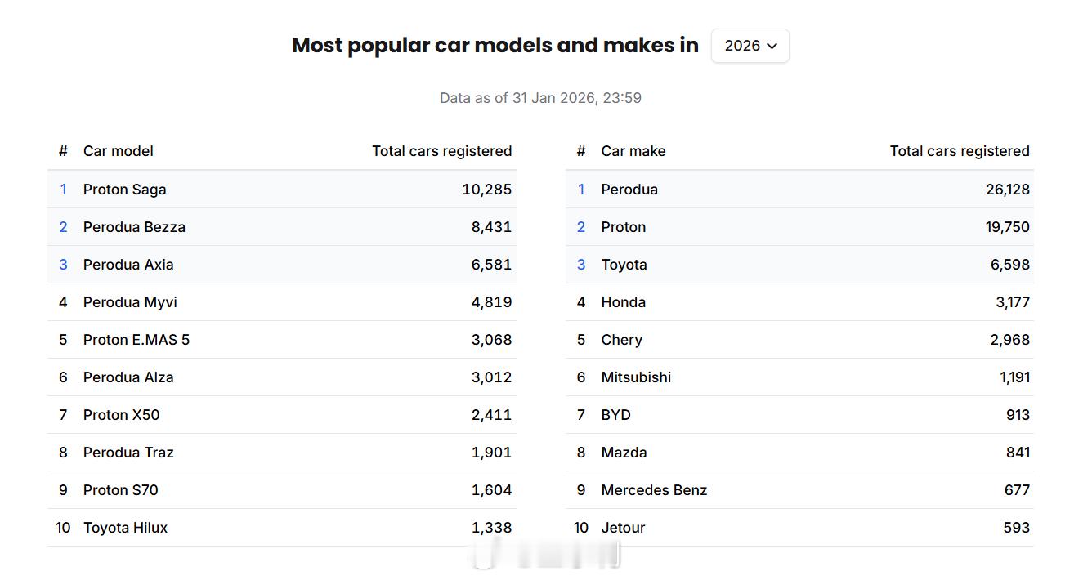
Task: Select the Toyota Hilux row
Action: [x=125, y=528]
